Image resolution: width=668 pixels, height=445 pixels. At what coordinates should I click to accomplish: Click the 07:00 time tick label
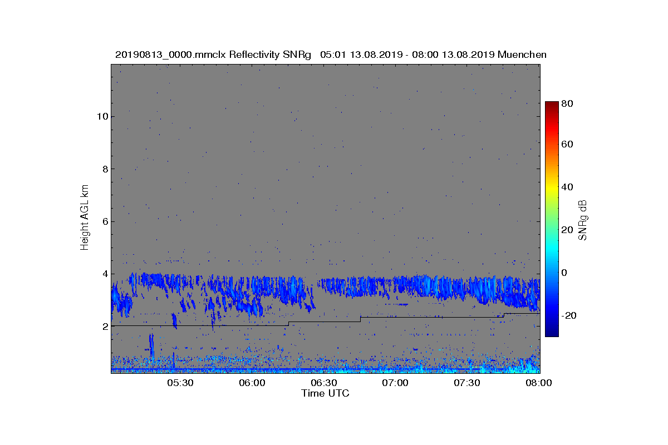click(x=396, y=383)
